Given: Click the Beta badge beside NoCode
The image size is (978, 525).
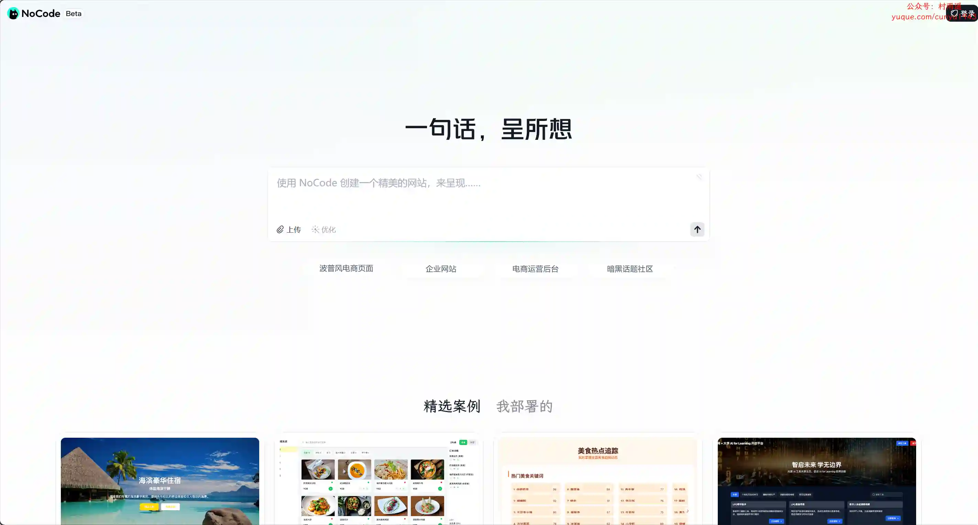Looking at the screenshot, I should (73, 14).
